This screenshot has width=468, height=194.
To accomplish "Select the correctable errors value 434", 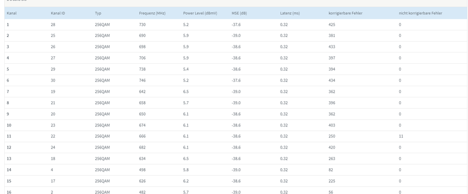I will tap(332, 80).
